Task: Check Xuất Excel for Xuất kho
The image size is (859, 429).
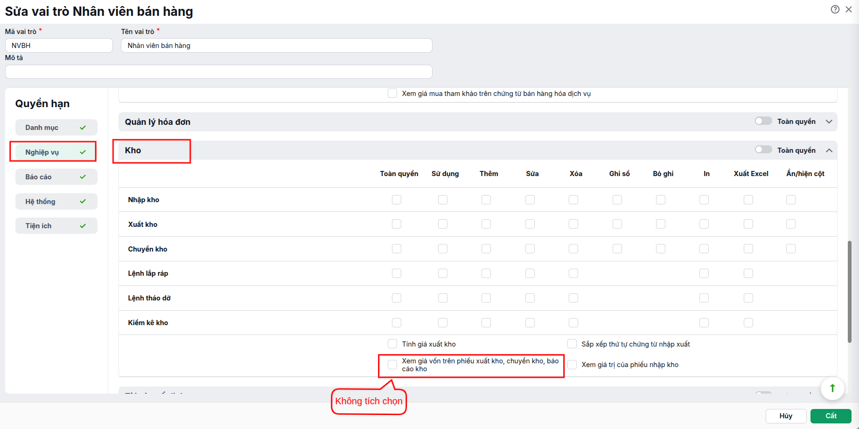Action: (x=748, y=224)
